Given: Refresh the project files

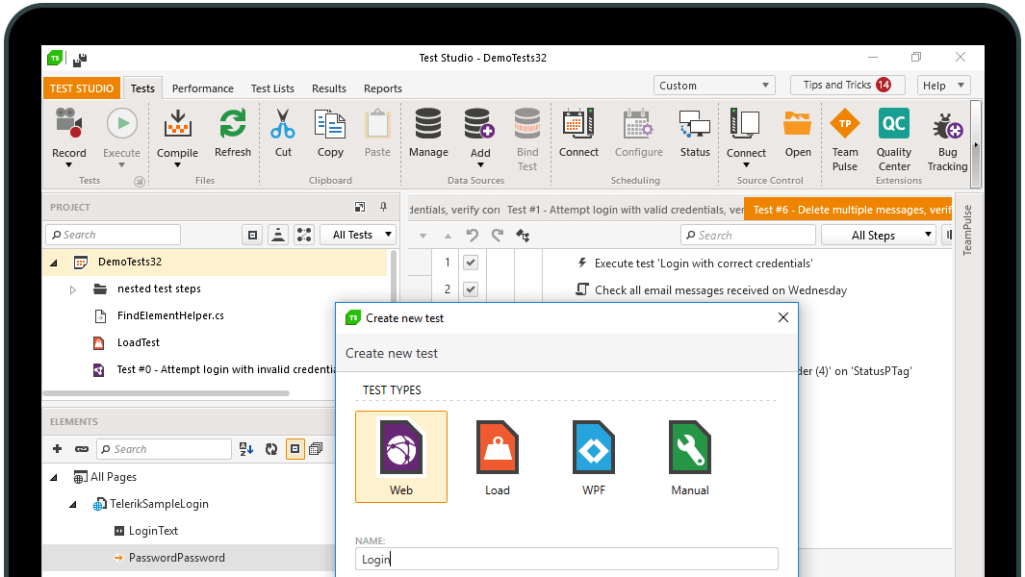Looking at the screenshot, I should [x=233, y=123].
